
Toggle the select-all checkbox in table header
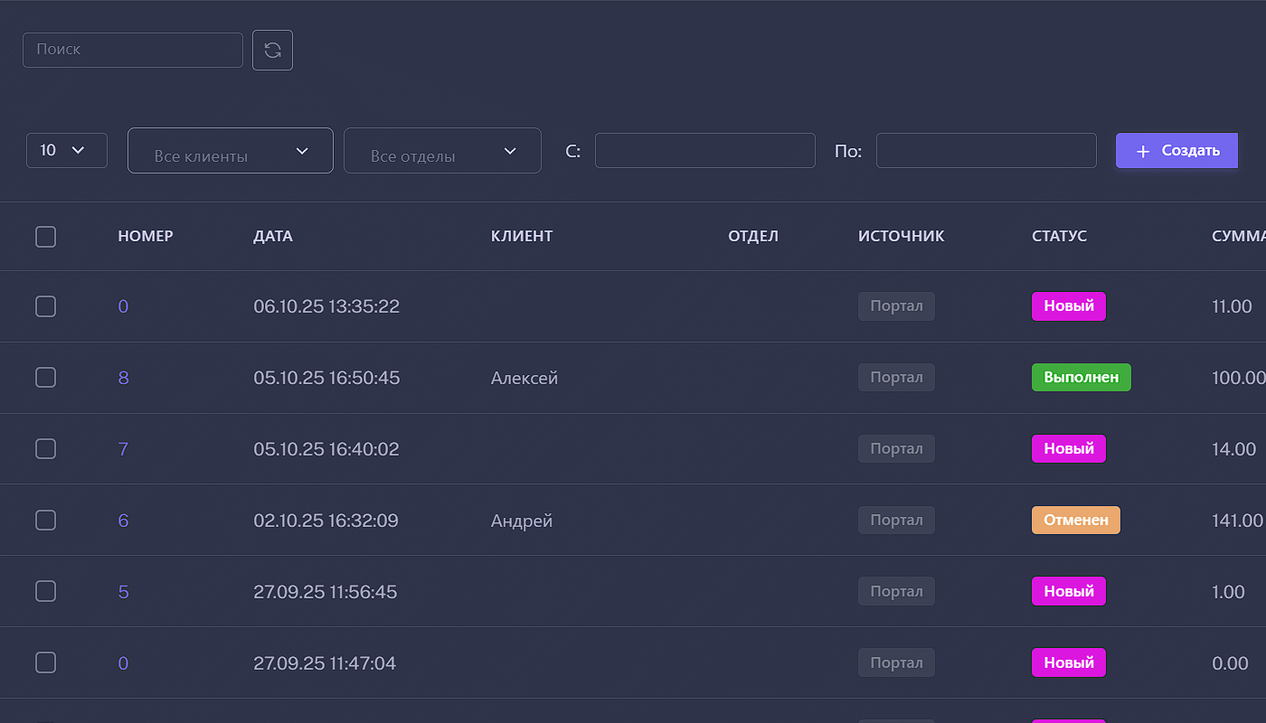[45, 237]
